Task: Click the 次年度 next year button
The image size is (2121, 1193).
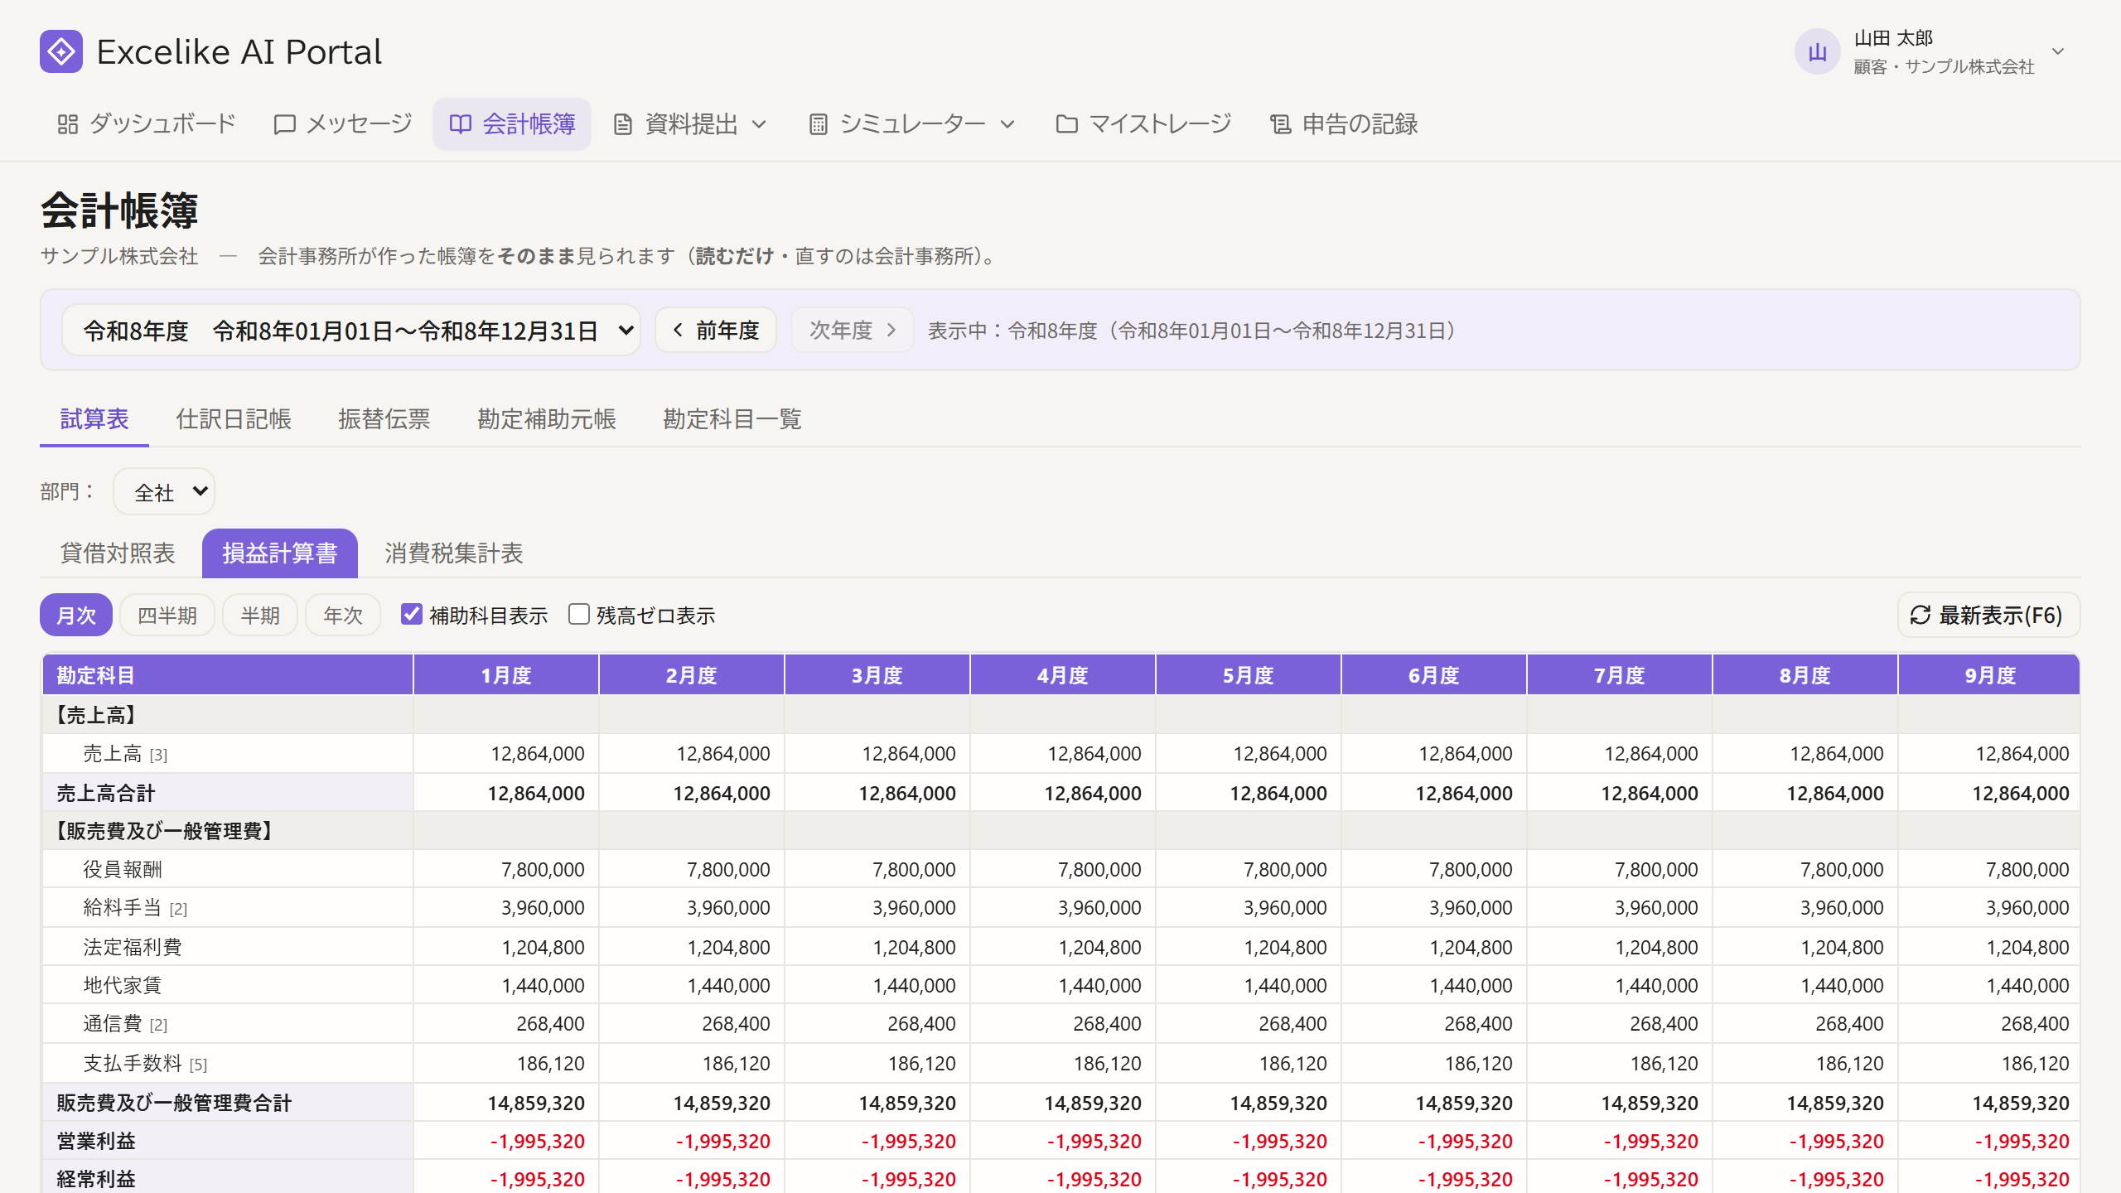Action: pos(853,330)
